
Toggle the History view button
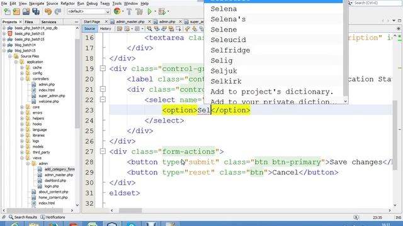(105, 29)
